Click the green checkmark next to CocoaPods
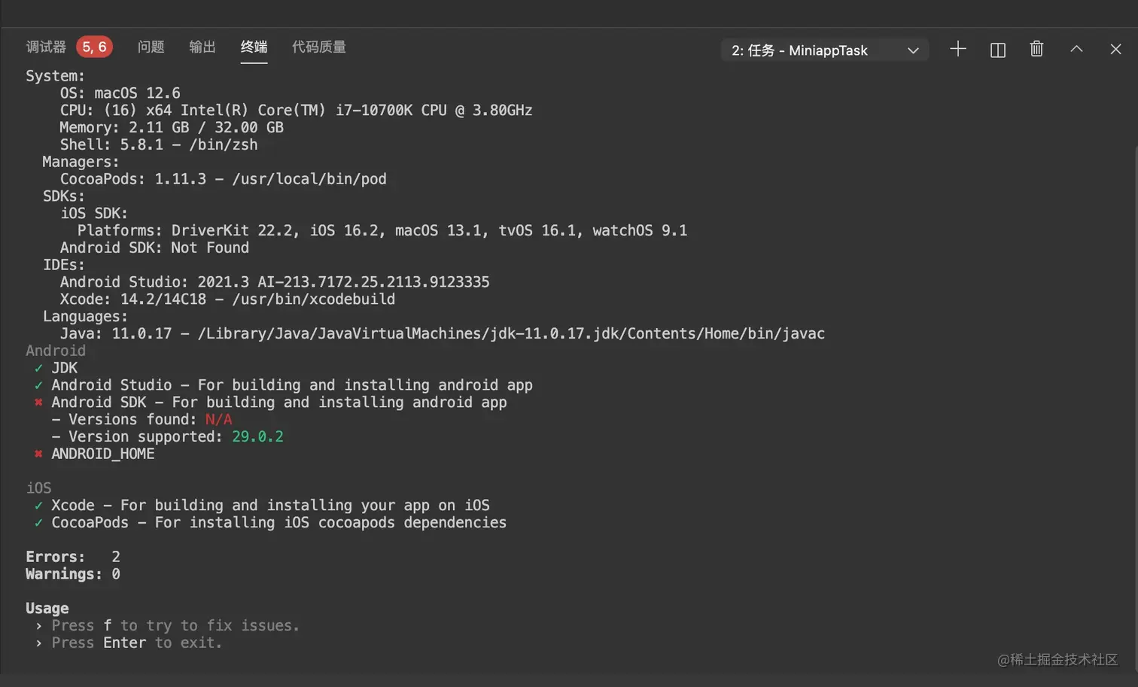This screenshot has height=687, width=1138. pyautogui.click(x=38, y=523)
